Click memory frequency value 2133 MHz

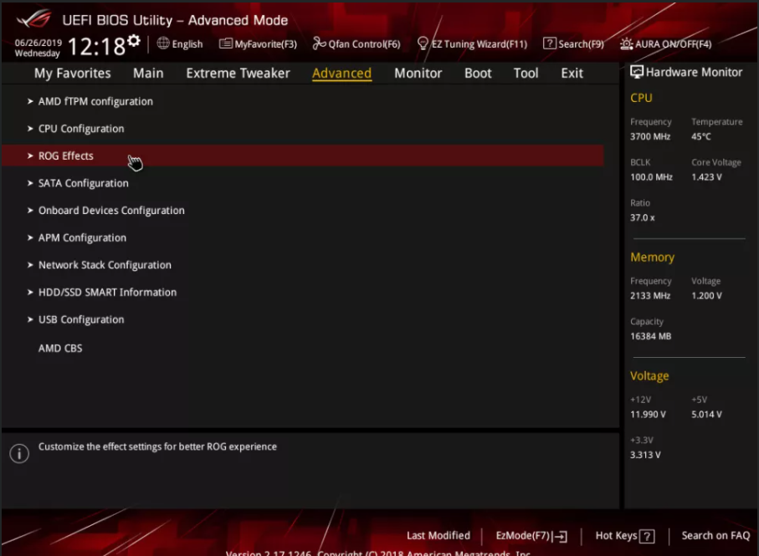(x=650, y=296)
